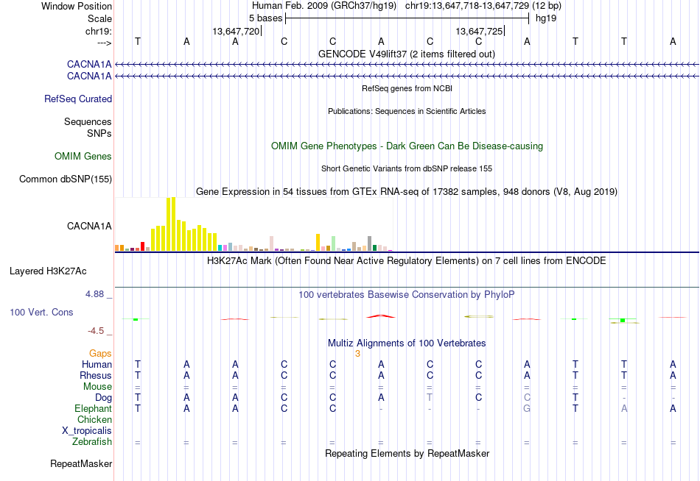Click the Layered H3K27Ac track label

tap(48, 271)
